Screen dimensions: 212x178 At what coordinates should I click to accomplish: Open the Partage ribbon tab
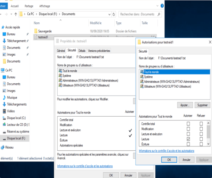(29, 6)
